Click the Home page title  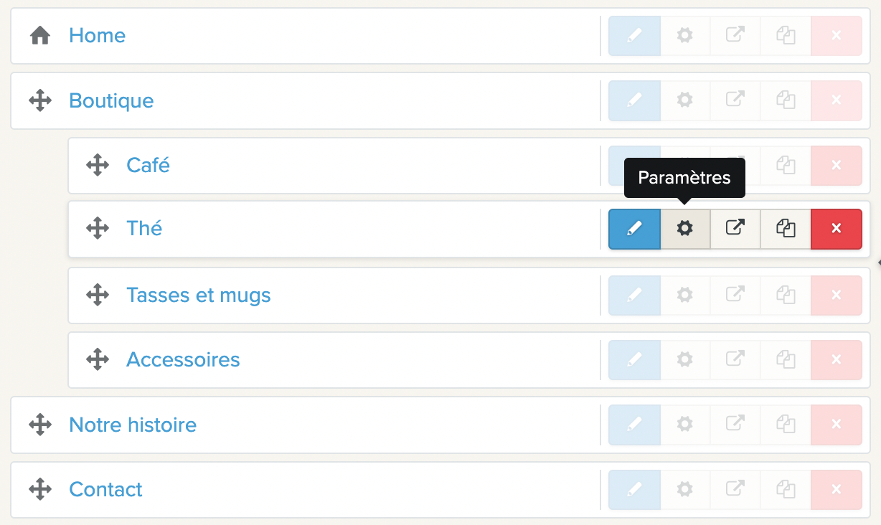tap(97, 36)
